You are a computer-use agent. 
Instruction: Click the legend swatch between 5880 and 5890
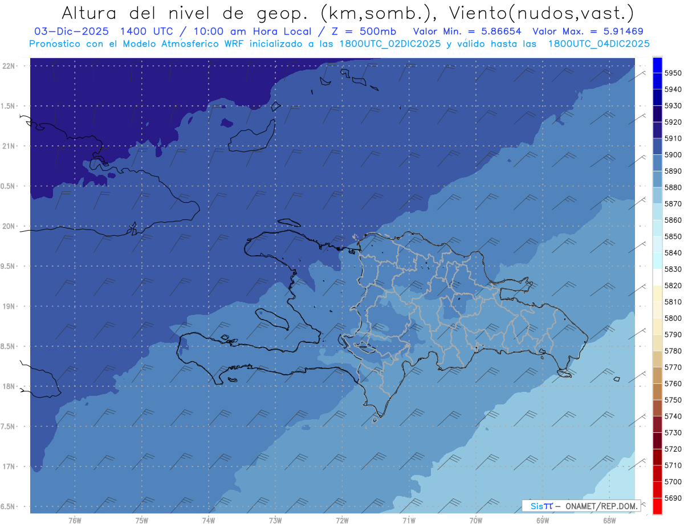click(x=657, y=179)
